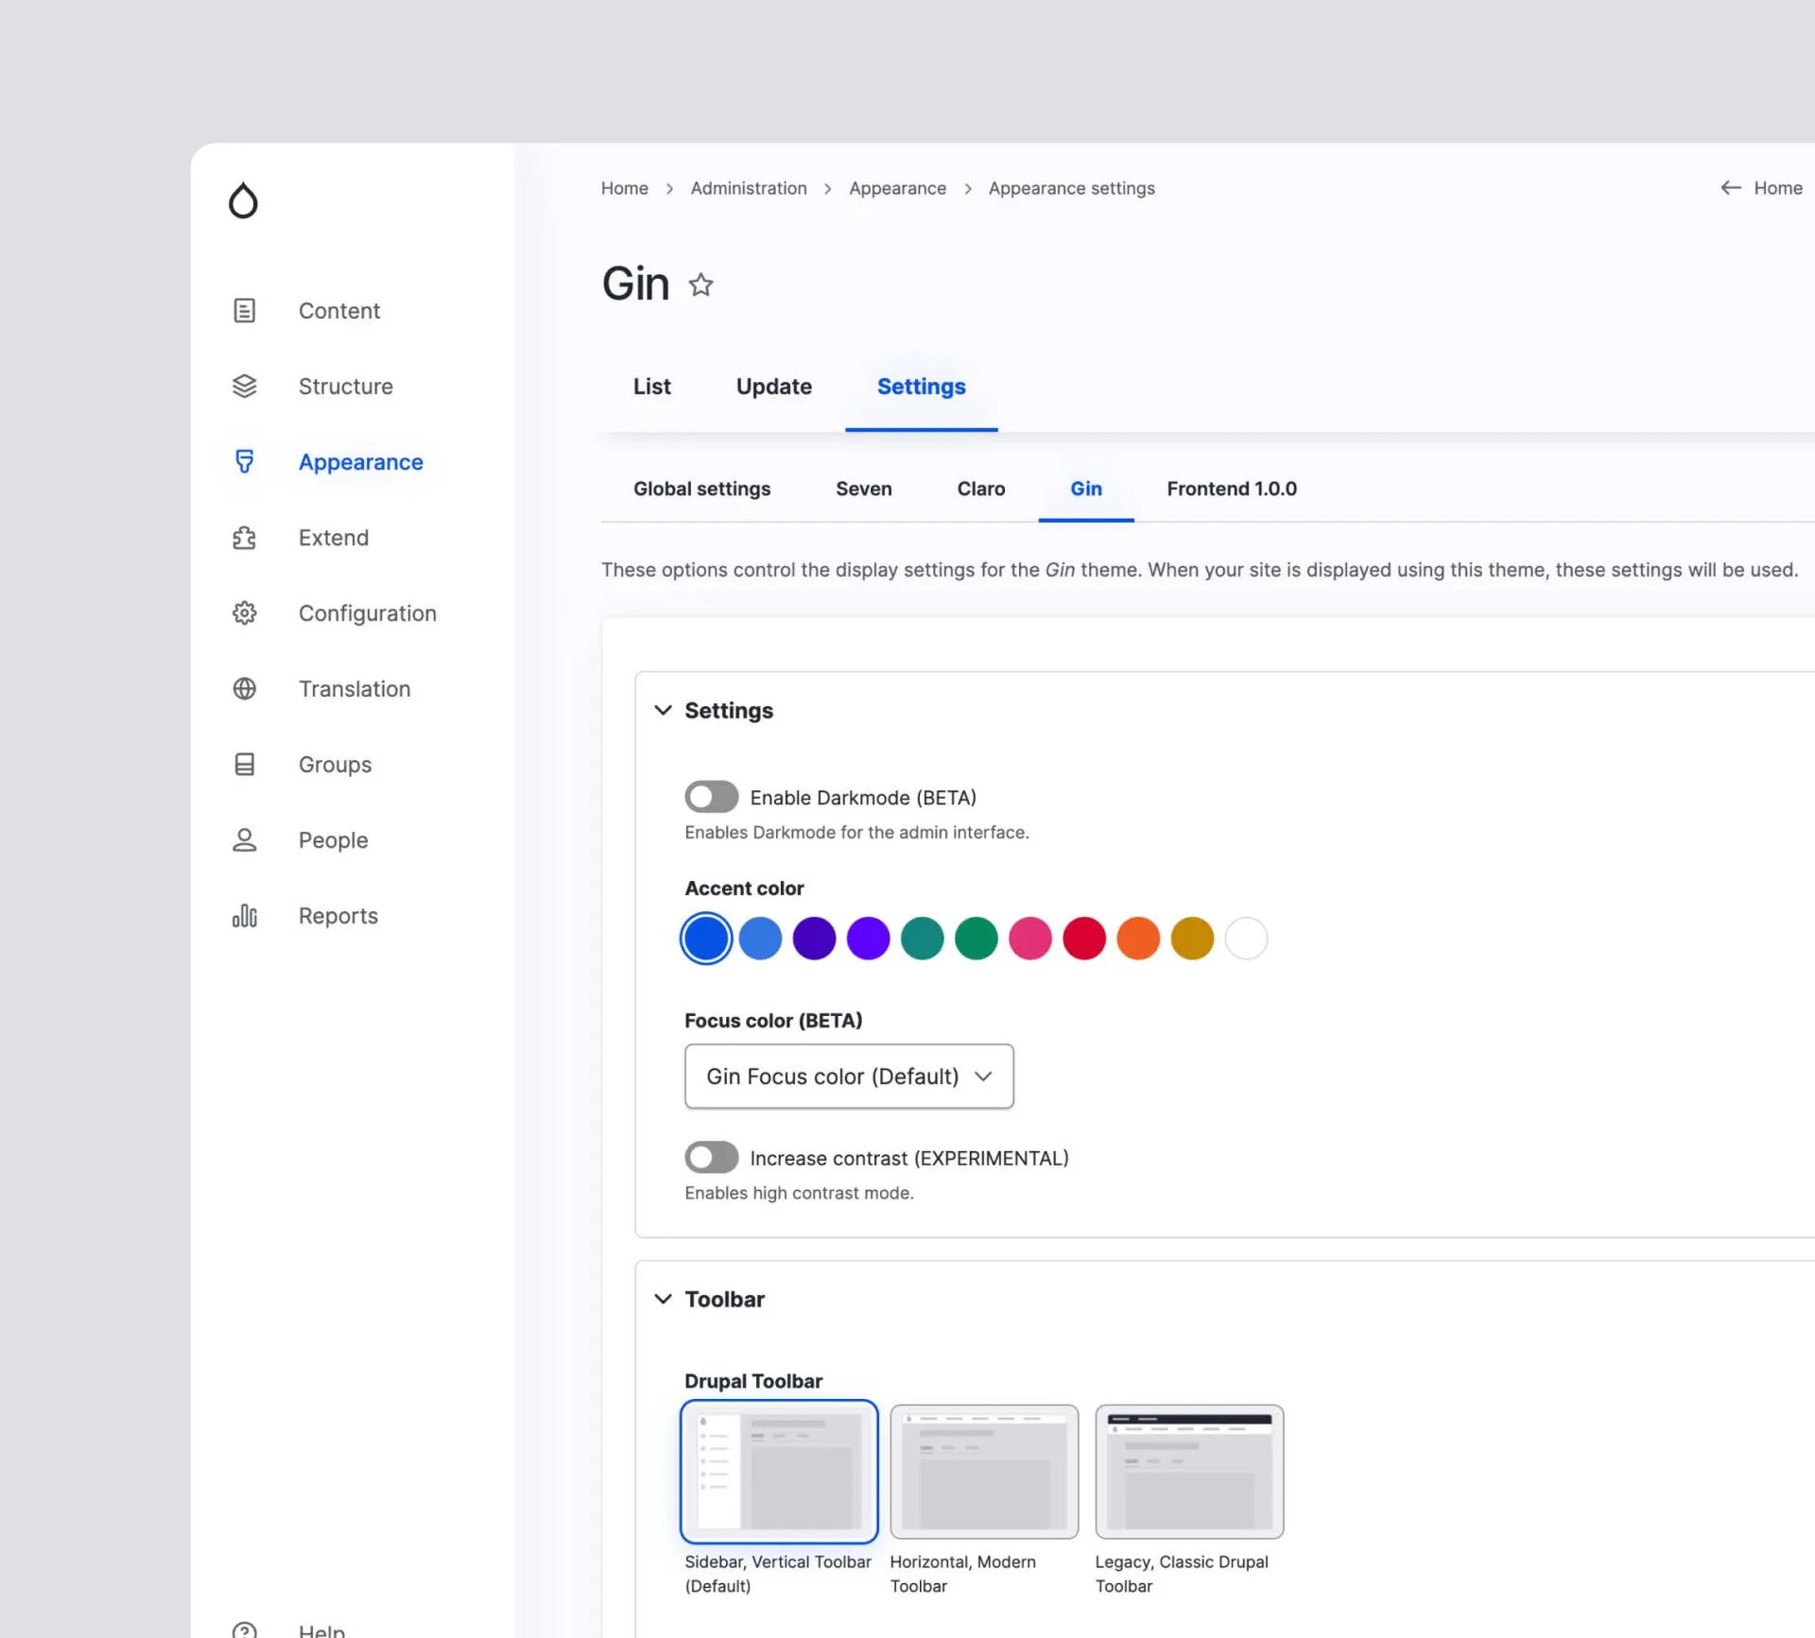Open Configuration via the gear icon
1815x1638 pixels.
[x=244, y=612]
